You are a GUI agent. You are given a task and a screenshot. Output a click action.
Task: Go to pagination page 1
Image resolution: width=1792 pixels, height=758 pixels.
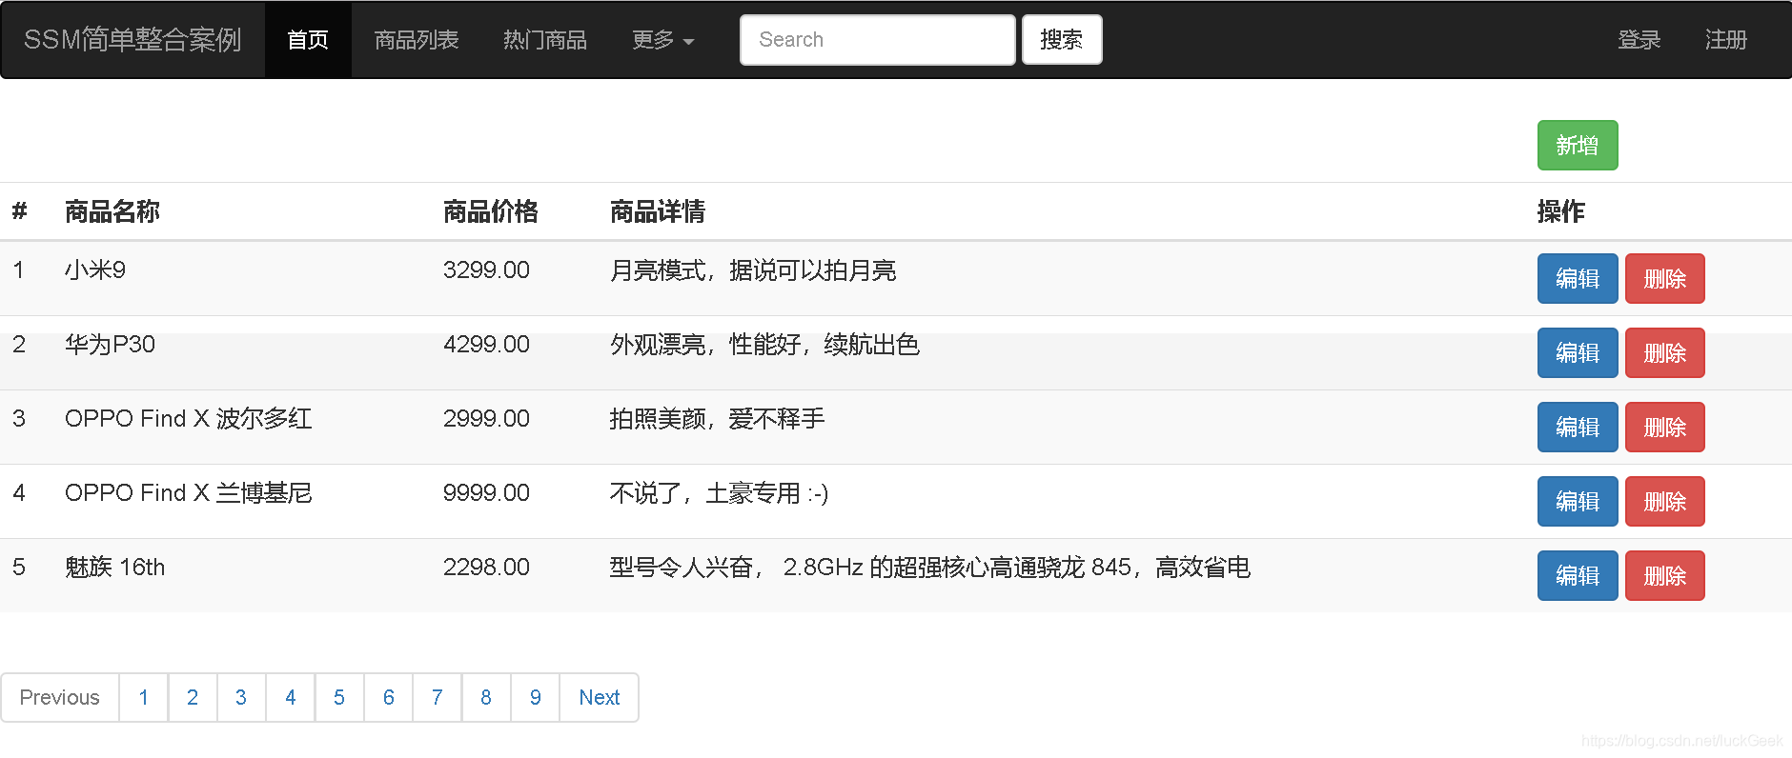coord(144,698)
